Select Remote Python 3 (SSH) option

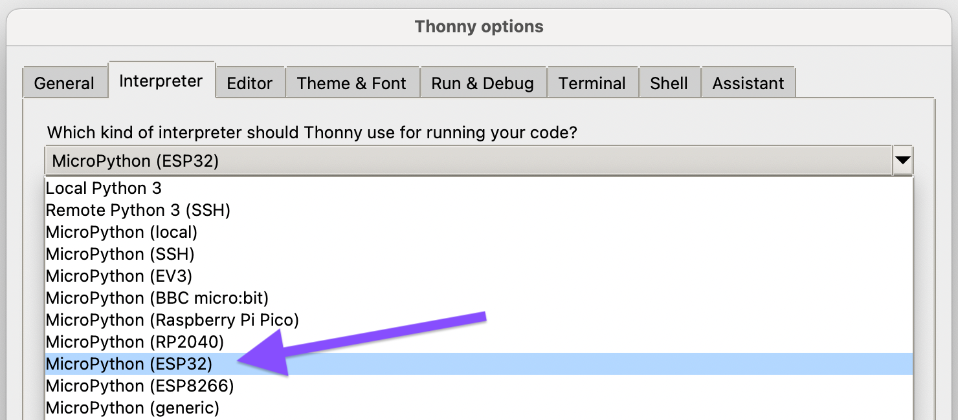pyautogui.click(x=138, y=210)
